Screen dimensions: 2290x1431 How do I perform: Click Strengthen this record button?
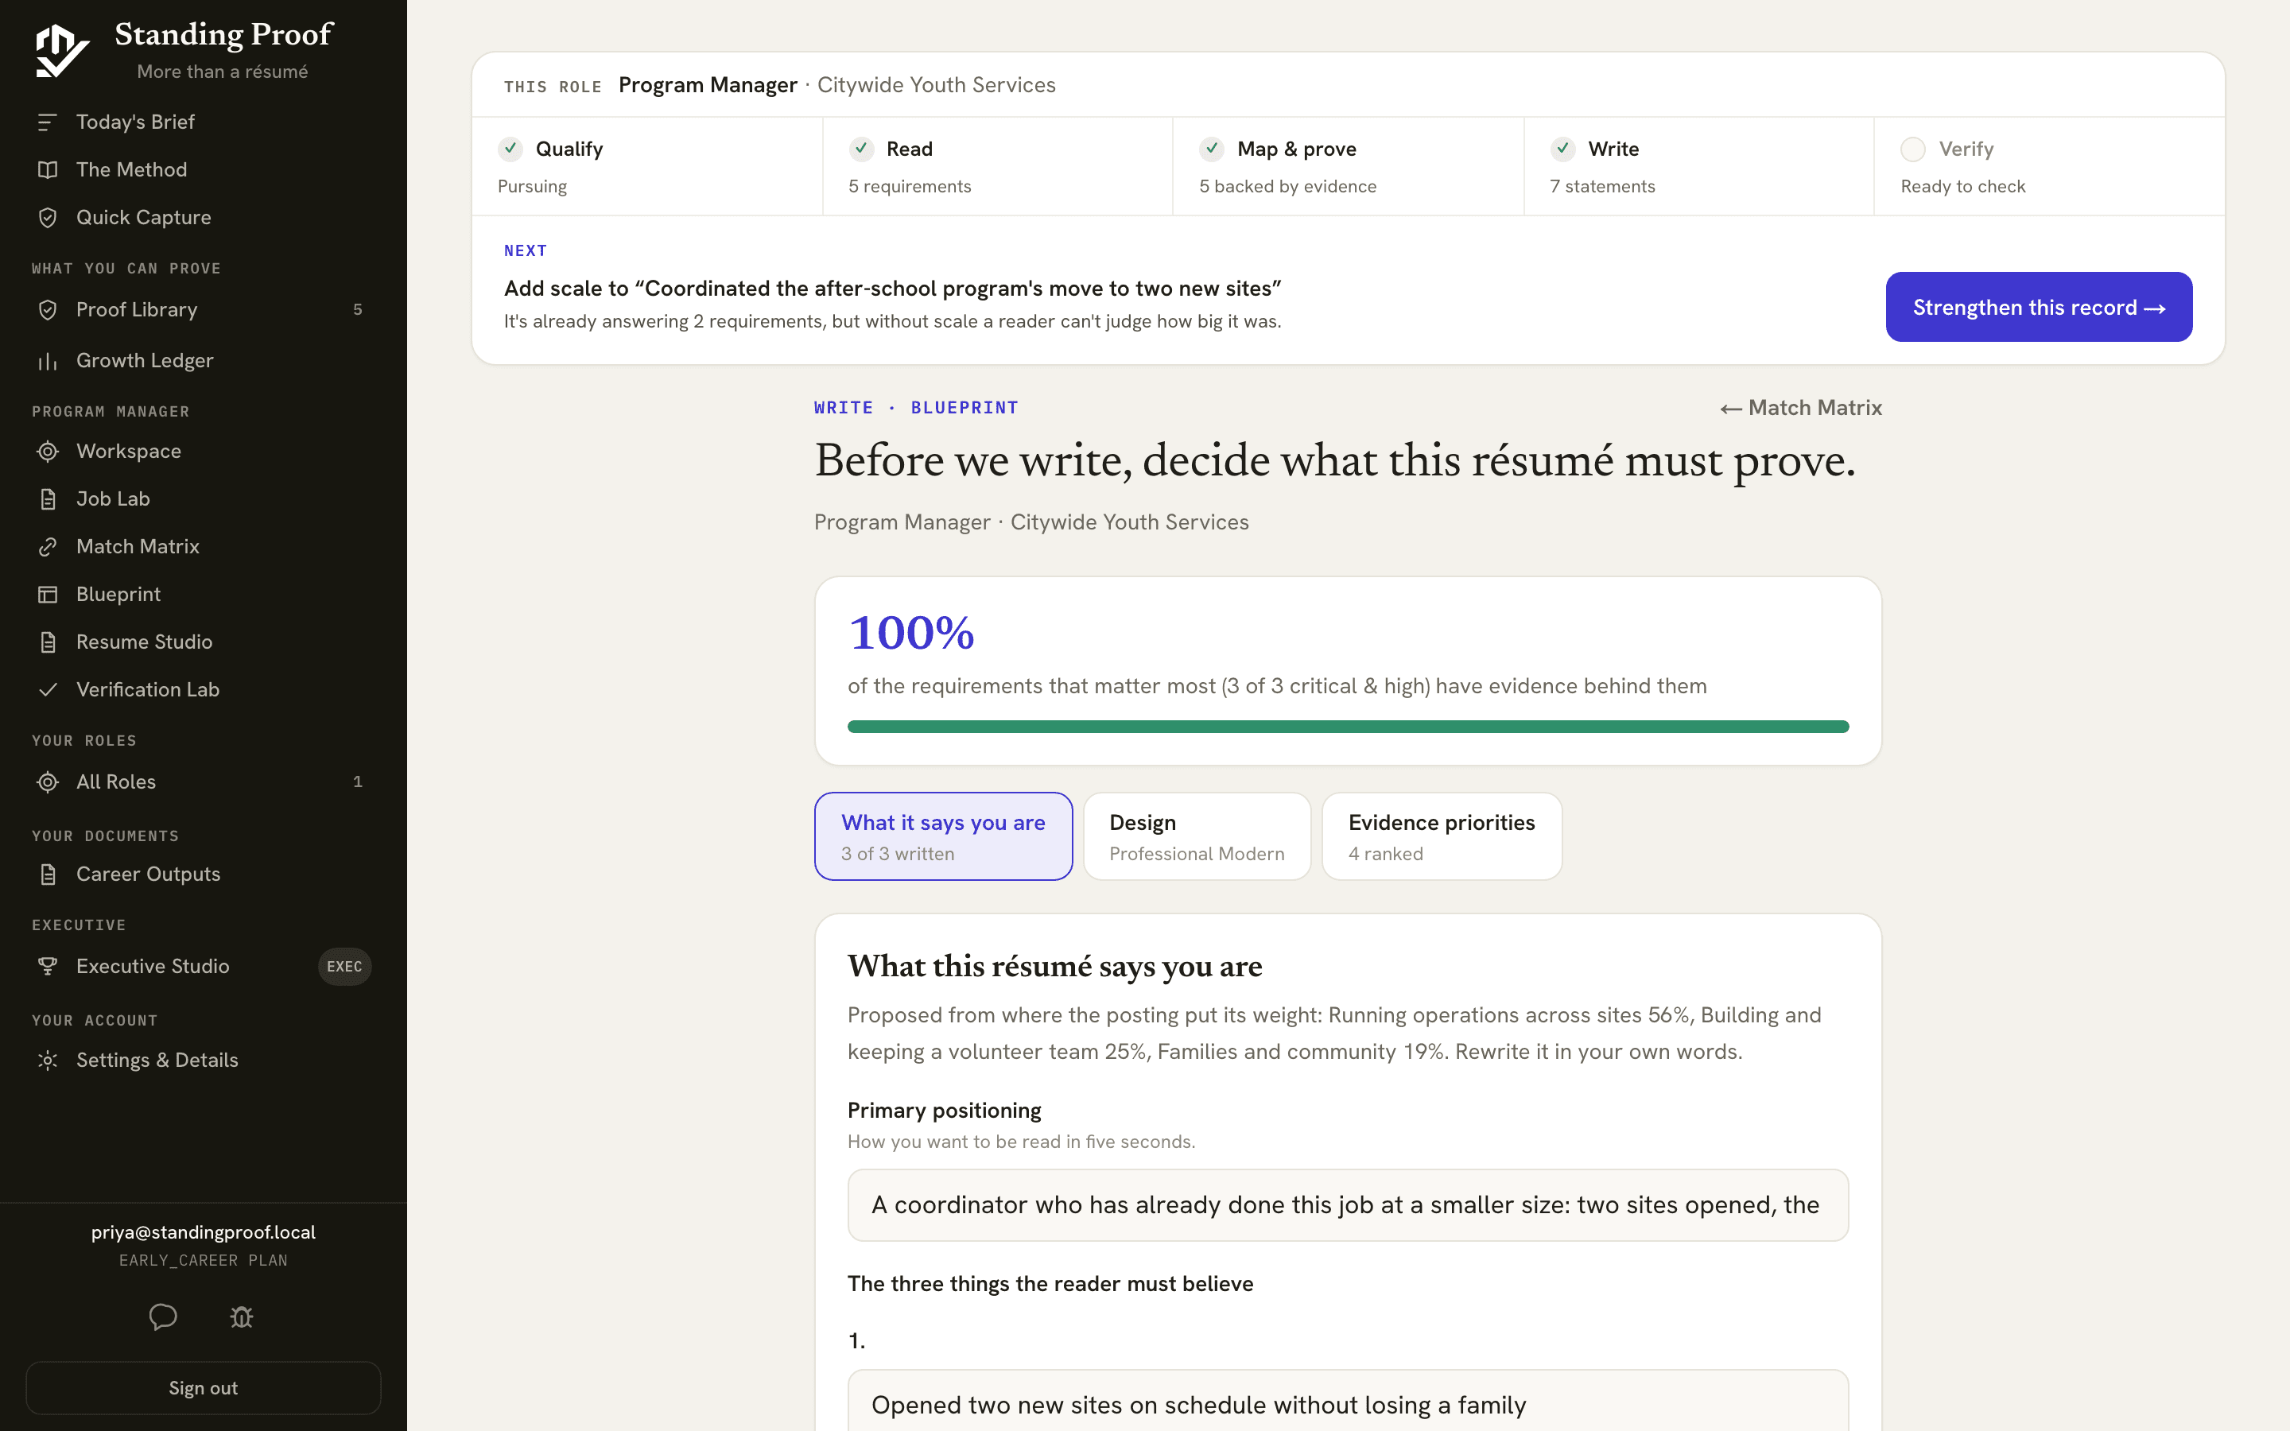(x=2038, y=307)
